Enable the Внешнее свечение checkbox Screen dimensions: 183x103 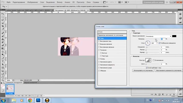(x=99, y=44)
